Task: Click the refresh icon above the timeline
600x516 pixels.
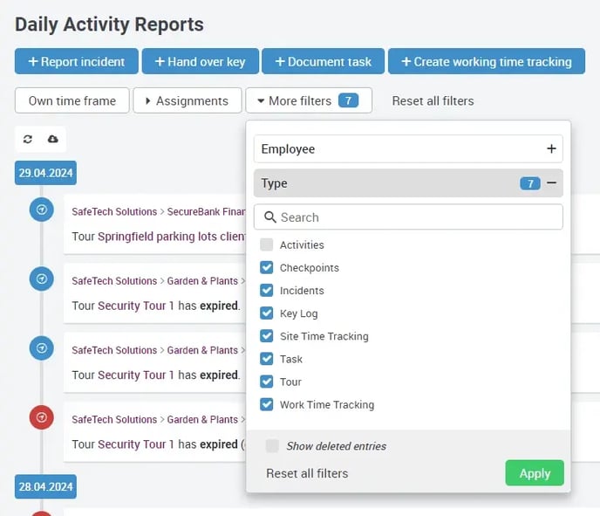Action: (x=28, y=140)
